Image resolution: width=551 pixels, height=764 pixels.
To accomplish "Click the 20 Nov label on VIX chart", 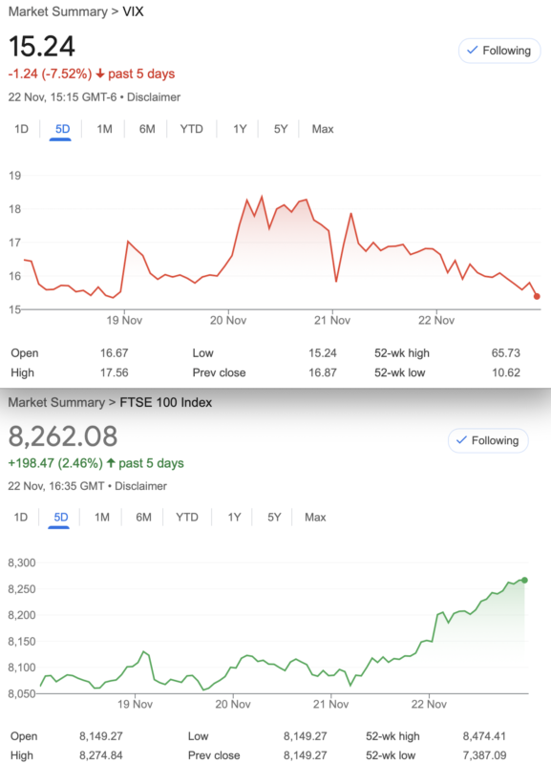I will click(x=228, y=321).
